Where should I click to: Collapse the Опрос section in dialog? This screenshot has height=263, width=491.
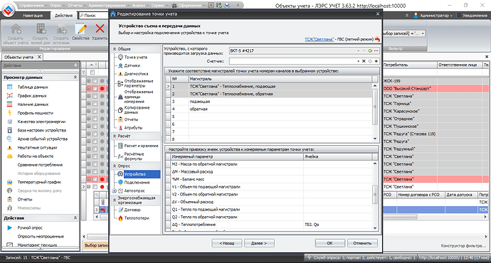coord(115,166)
